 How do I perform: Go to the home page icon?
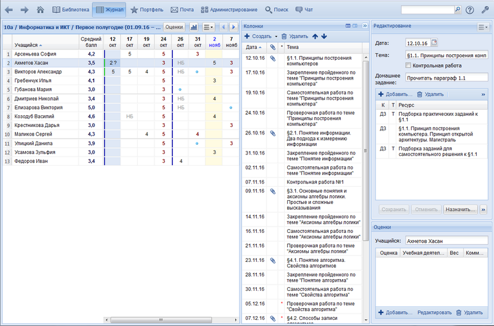point(40,10)
